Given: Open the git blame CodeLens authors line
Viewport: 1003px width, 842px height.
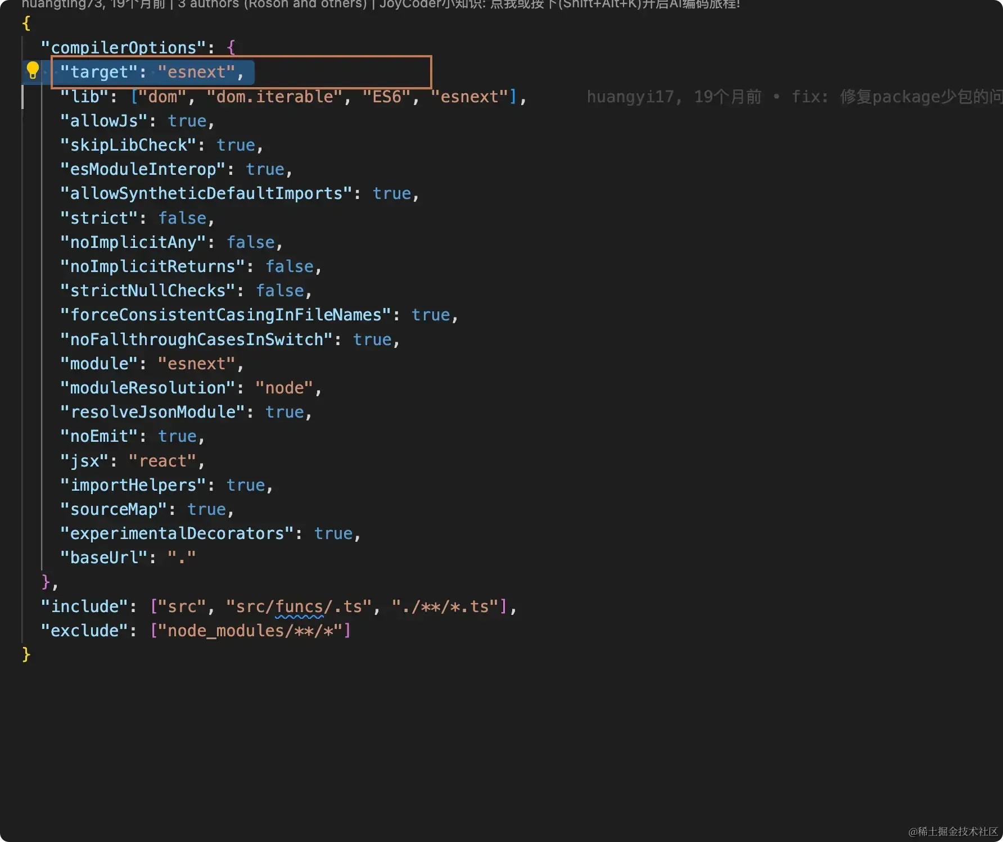Looking at the screenshot, I should [381, 4].
